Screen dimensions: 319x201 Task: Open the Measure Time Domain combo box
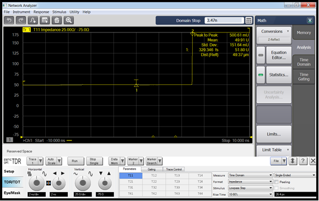(x=251, y=175)
